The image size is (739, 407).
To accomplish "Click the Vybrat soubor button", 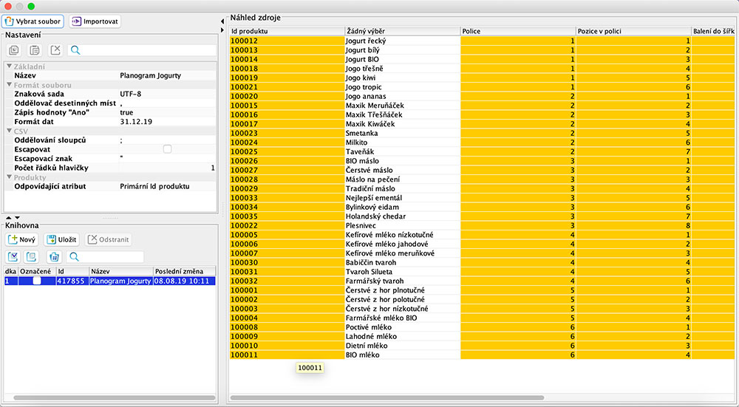I will pos(34,21).
